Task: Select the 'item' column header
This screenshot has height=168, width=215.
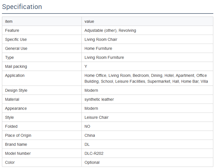Action: coord(9,21)
